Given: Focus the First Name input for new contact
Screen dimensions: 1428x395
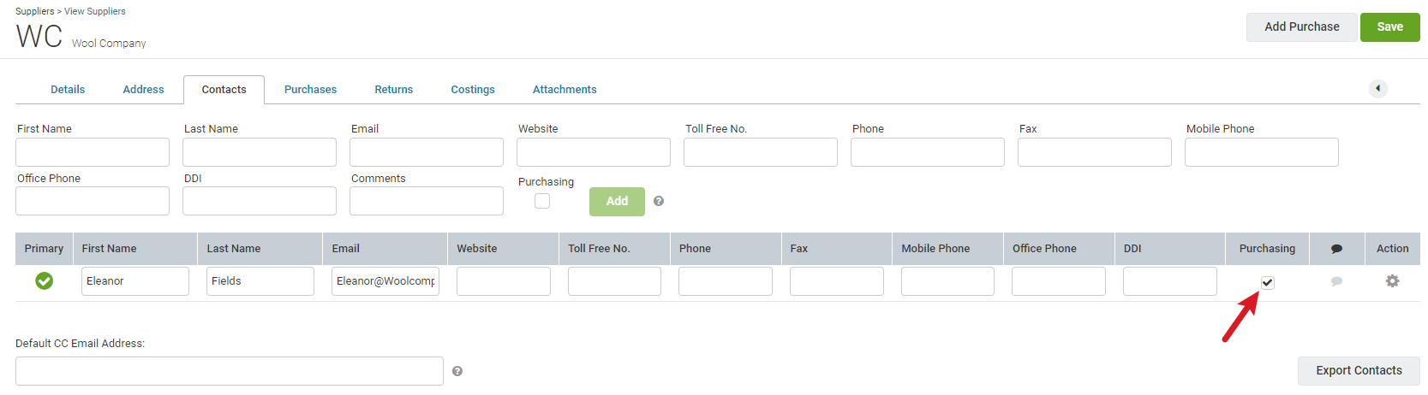Looking at the screenshot, I should [x=93, y=152].
